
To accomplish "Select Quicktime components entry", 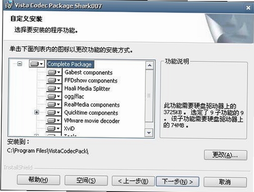I will pyautogui.click(x=91, y=113).
